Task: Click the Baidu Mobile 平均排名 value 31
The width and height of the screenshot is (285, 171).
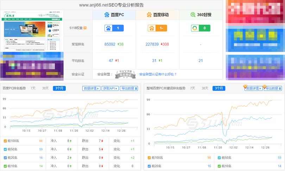Action: (154, 60)
